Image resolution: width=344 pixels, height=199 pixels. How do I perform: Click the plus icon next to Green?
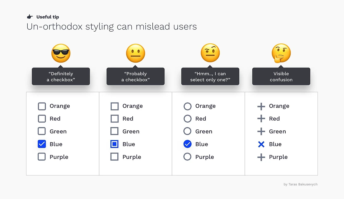coord(261,132)
